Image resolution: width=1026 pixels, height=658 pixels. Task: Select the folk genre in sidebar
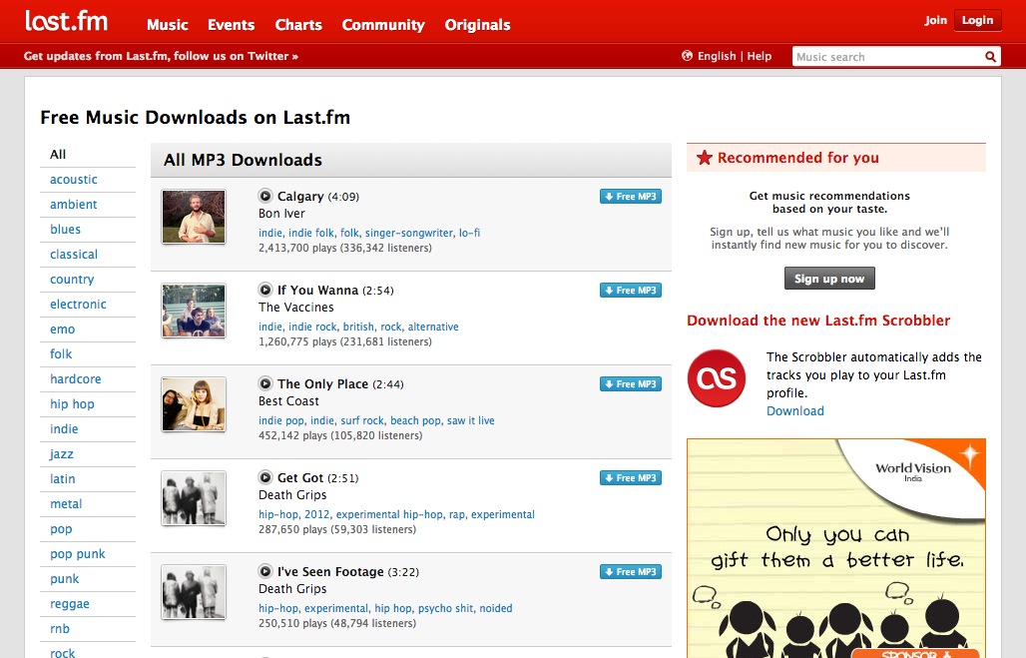click(x=61, y=354)
